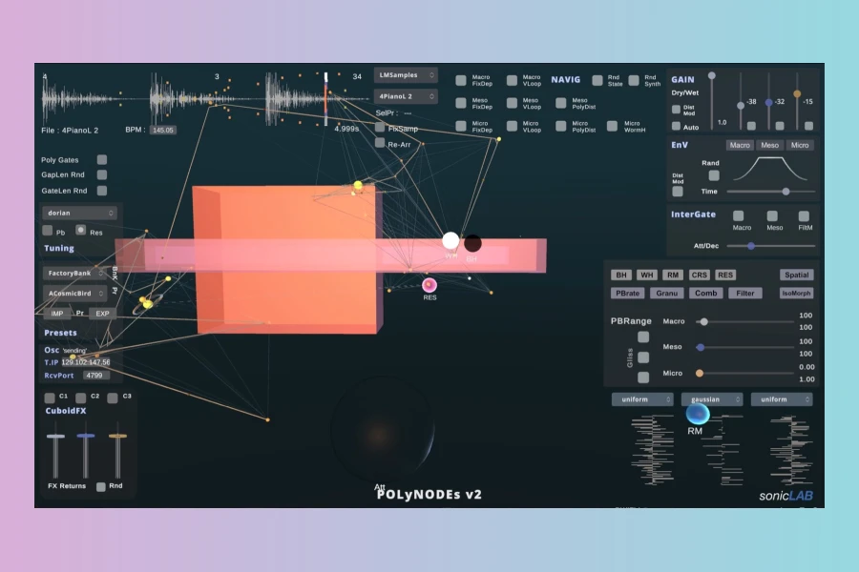Switch to the EnV Meso tab
The width and height of the screenshot is (859, 572).
pyautogui.click(x=769, y=145)
